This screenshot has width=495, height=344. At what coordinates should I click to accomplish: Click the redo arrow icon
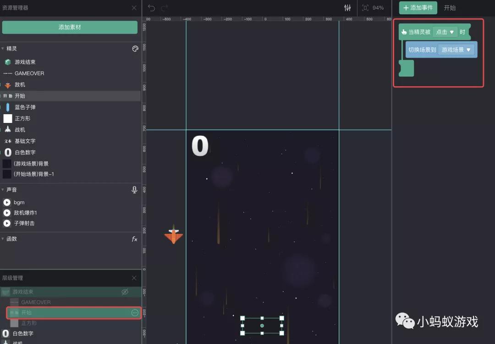pos(165,8)
